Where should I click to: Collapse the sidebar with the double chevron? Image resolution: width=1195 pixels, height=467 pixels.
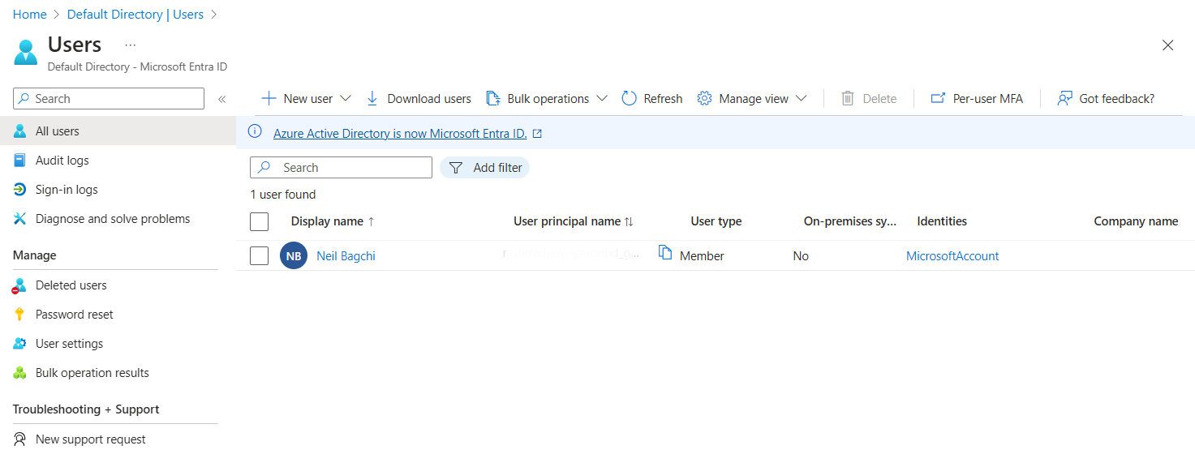click(x=221, y=98)
